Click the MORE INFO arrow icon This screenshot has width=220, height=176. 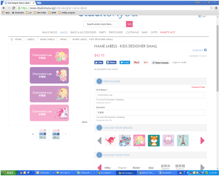205,50
